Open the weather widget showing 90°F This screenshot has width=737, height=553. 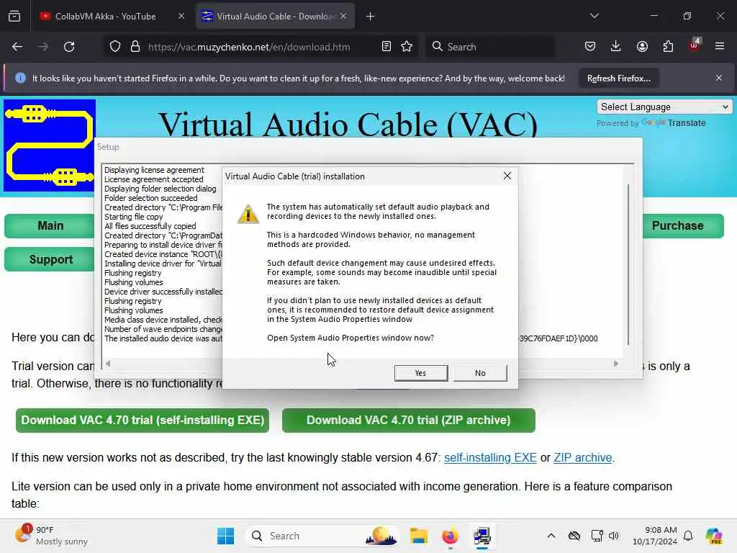click(x=51, y=536)
